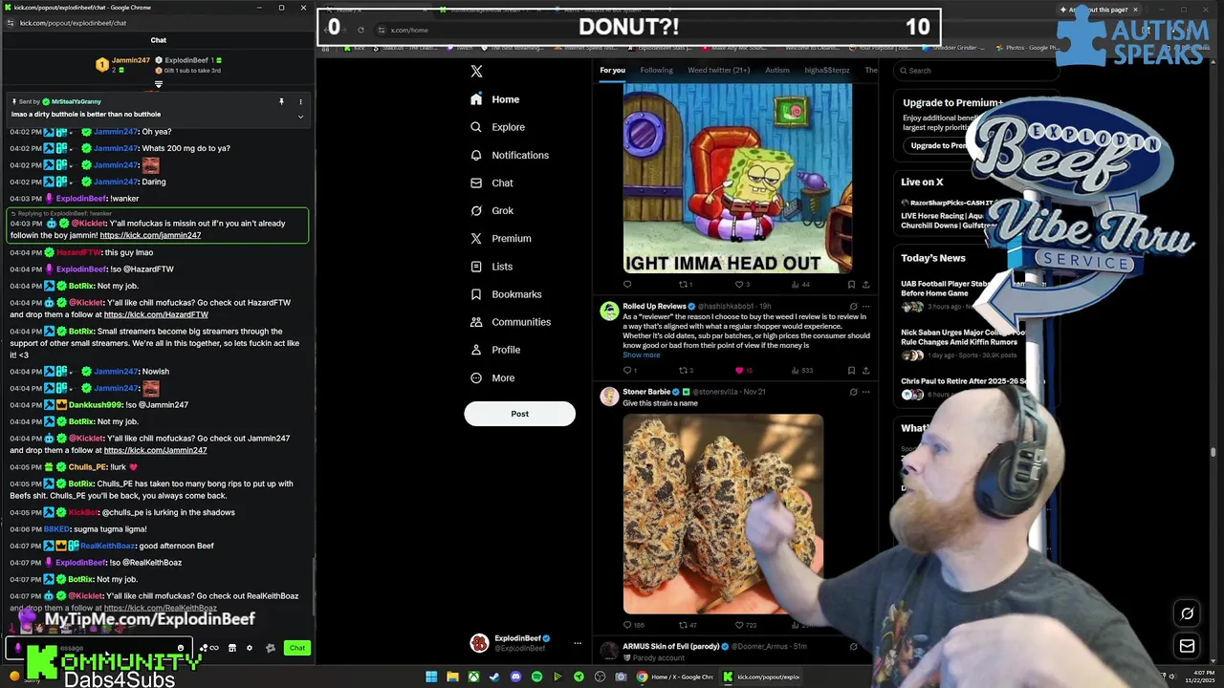This screenshot has width=1224, height=688.
Task: Open chat settings gear icon
Action: pyautogui.click(x=250, y=648)
